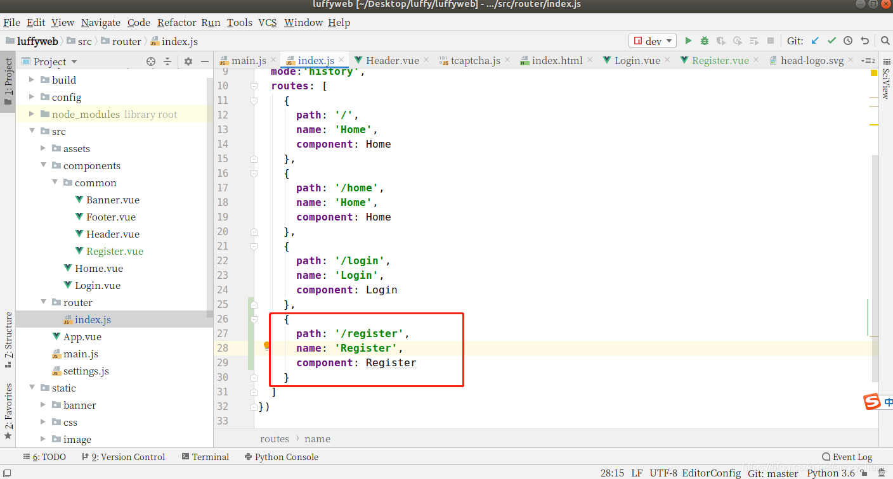Viewport: 893px width, 479px height.
Task: Click the Sogou input method icon
Action: pos(873,402)
